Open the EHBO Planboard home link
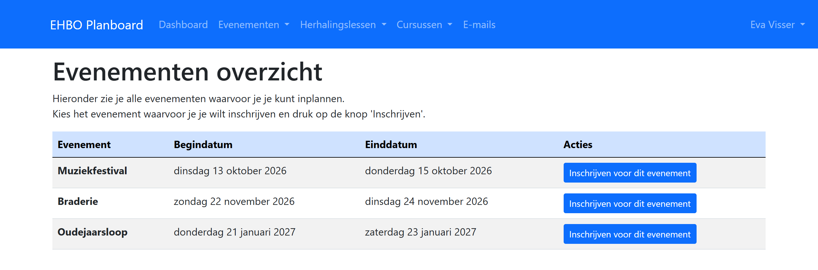Image resolution: width=818 pixels, height=270 pixels. 96,25
